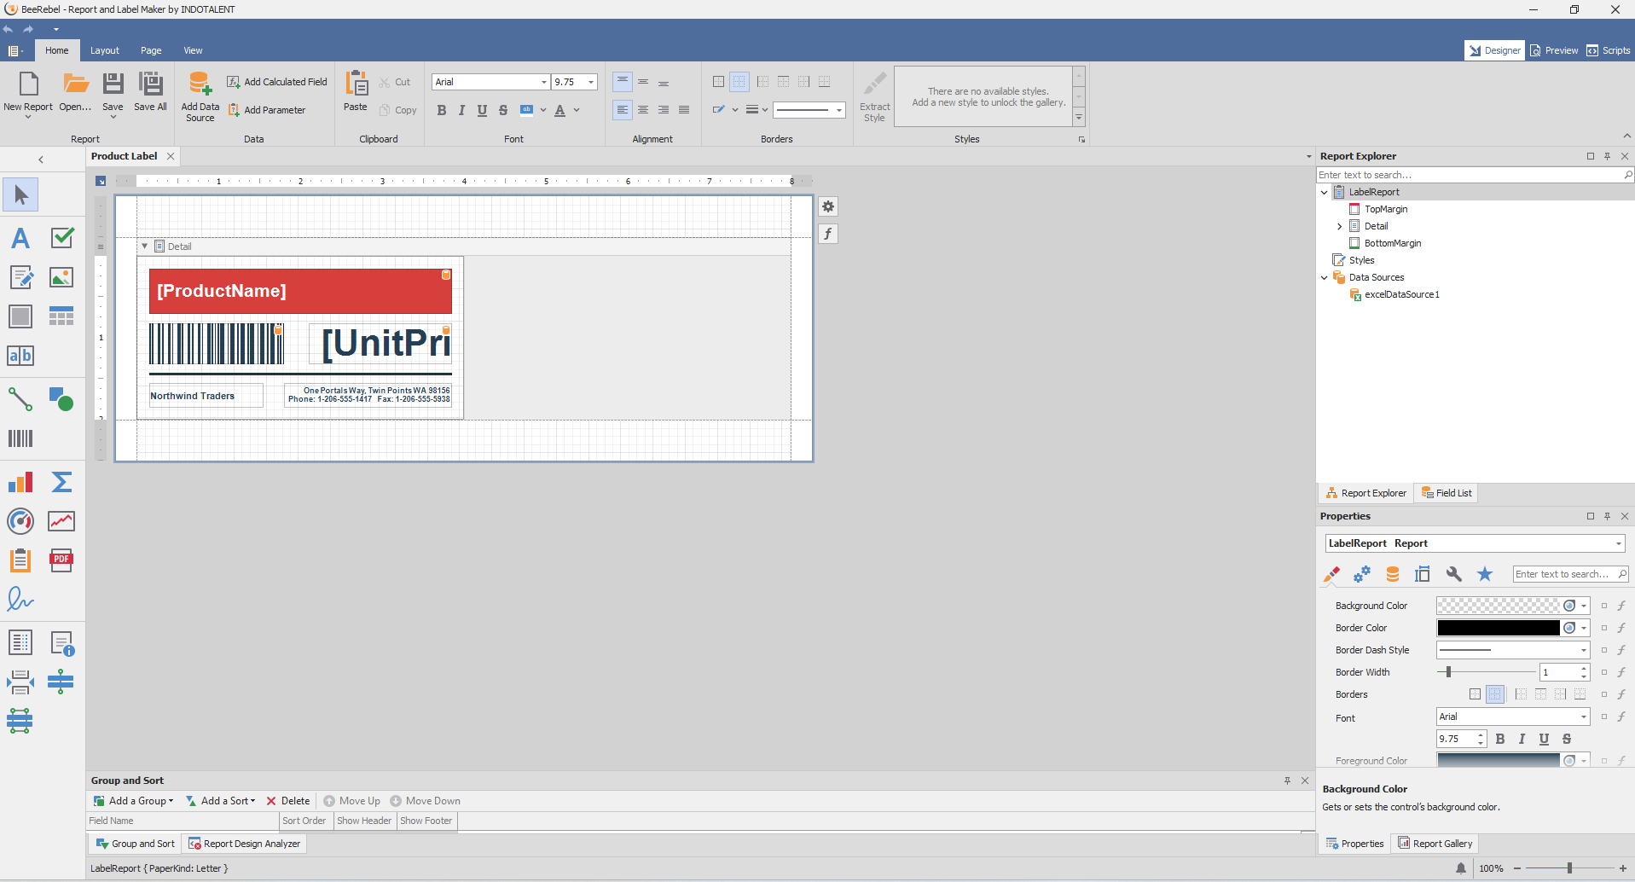Click the Border Color black swatch
Image resolution: width=1635 pixels, height=882 pixels.
(x=1498, y=628)
